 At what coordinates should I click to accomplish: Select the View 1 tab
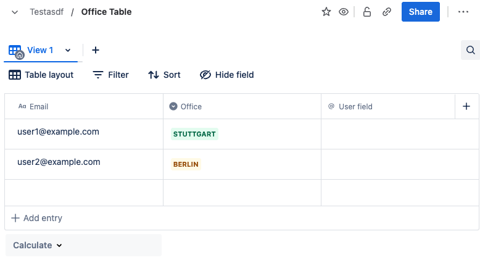[x=39, y=50]
